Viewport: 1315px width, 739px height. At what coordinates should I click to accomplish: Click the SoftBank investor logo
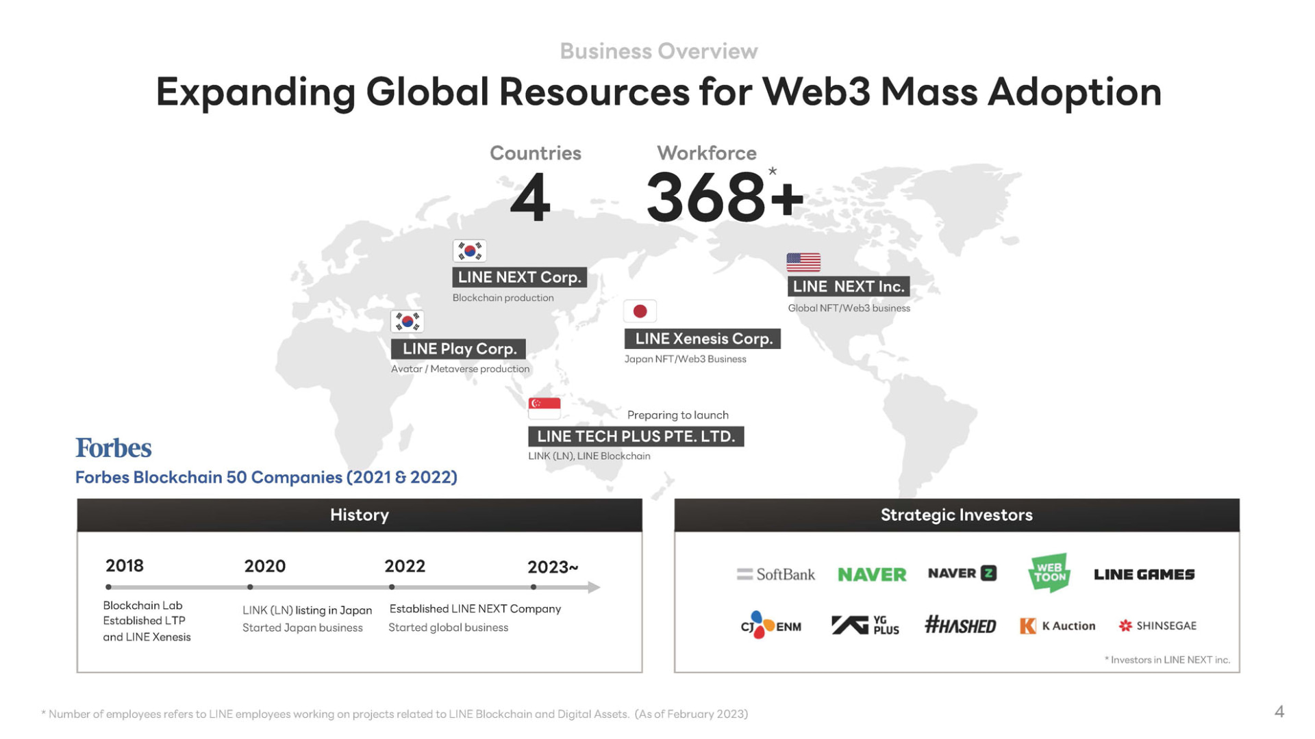[776, 574]
